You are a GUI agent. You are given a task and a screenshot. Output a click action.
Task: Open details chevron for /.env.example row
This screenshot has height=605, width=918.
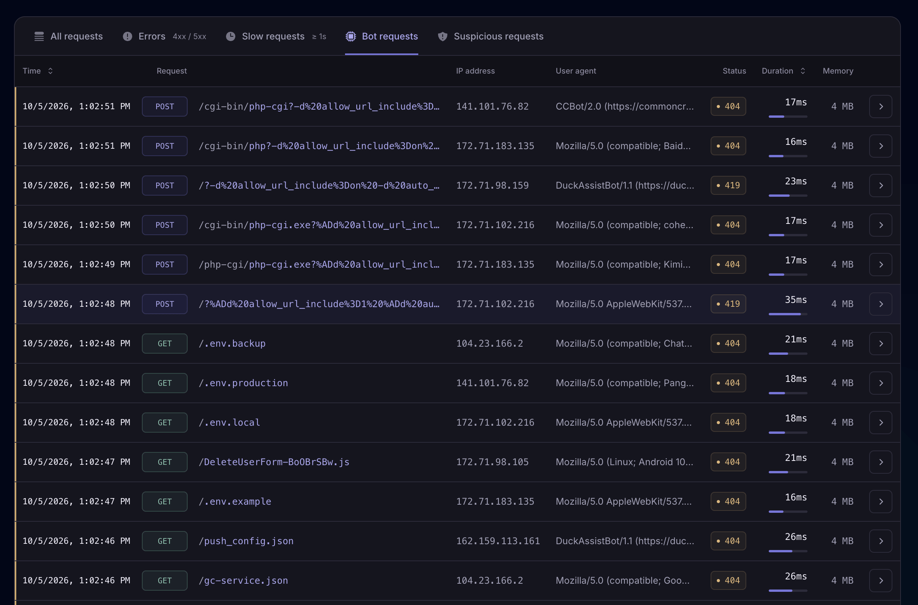tap(881, 502)
